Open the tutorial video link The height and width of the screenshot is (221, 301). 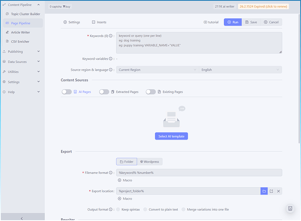(211, 22)
